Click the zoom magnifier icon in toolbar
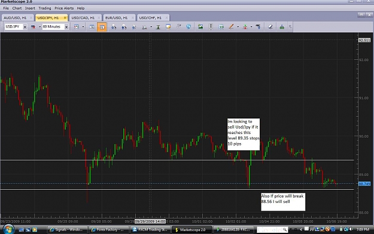This screenshot has height=234, width=374. (x=144, y=27)
